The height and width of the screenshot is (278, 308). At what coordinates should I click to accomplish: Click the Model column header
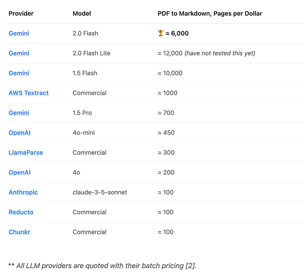(x=82, y=13)
